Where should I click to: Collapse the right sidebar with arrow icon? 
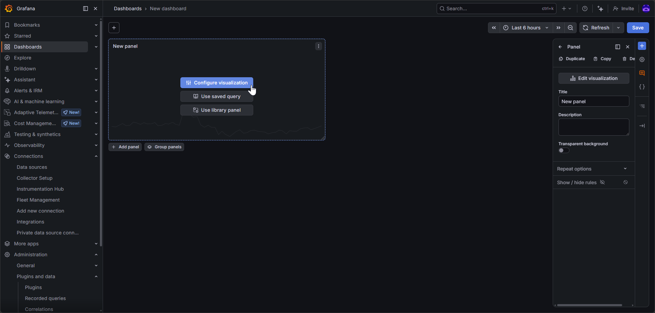(642, 126)
